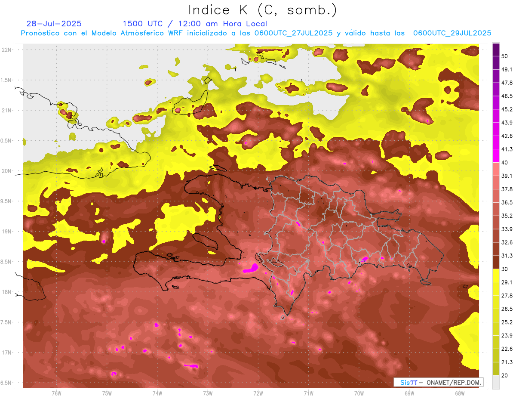The width and height of the screenshot is (516, 399).
Task: Click the colorbar value "49.1"
Action: tap(507, 70)
